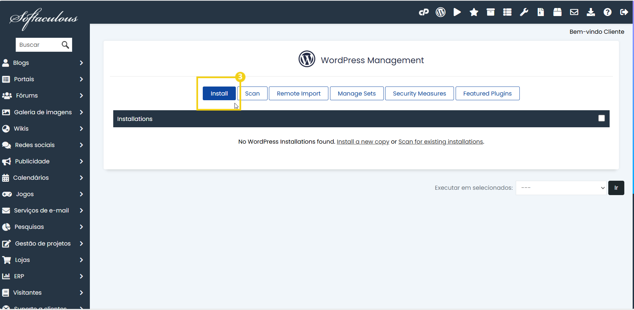Follow 'Scan for existing installations' link
The image size is (634, 310).
tap(441, 142)
